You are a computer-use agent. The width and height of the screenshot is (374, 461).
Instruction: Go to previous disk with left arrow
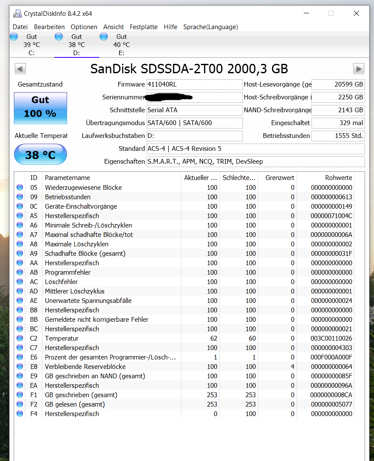coord(20,69)
